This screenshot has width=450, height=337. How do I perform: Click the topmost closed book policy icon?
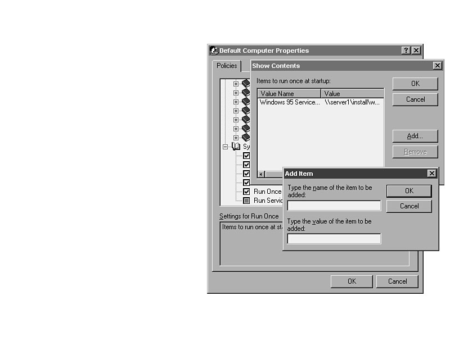click(245, 84)
